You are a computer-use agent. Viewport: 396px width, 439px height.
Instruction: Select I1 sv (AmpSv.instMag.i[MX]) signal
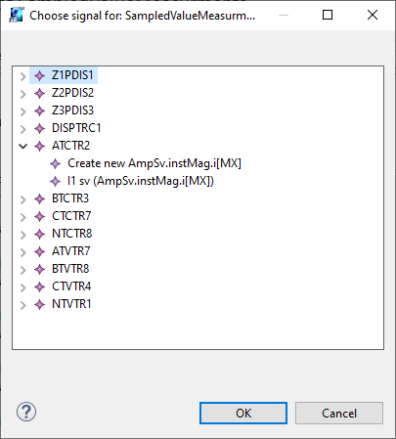click(141, 181)
